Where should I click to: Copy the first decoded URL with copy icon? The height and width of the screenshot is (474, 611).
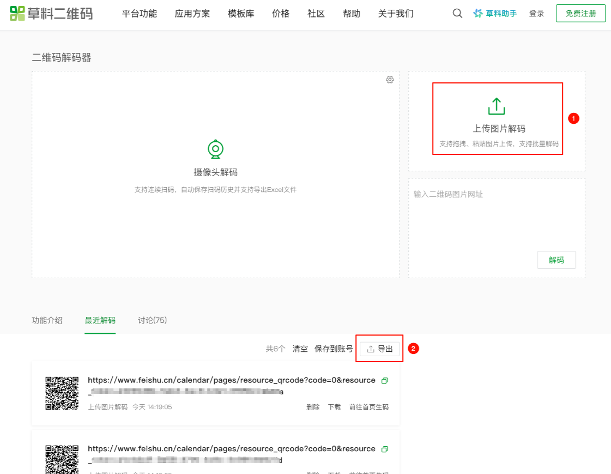click(x=385, y=381)
